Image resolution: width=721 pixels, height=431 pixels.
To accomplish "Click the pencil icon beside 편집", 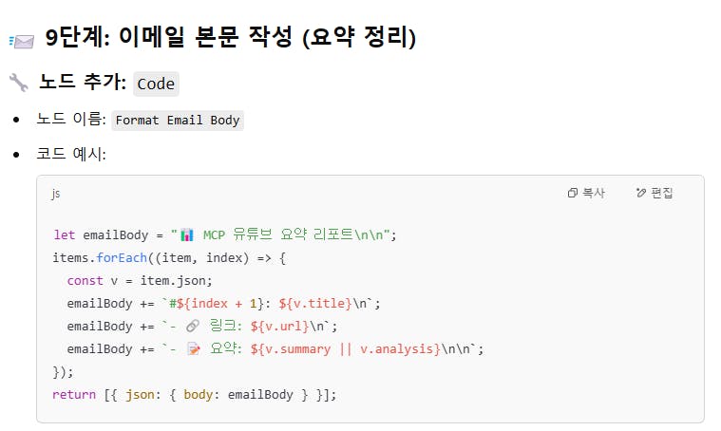I will [x=641, y=193].
